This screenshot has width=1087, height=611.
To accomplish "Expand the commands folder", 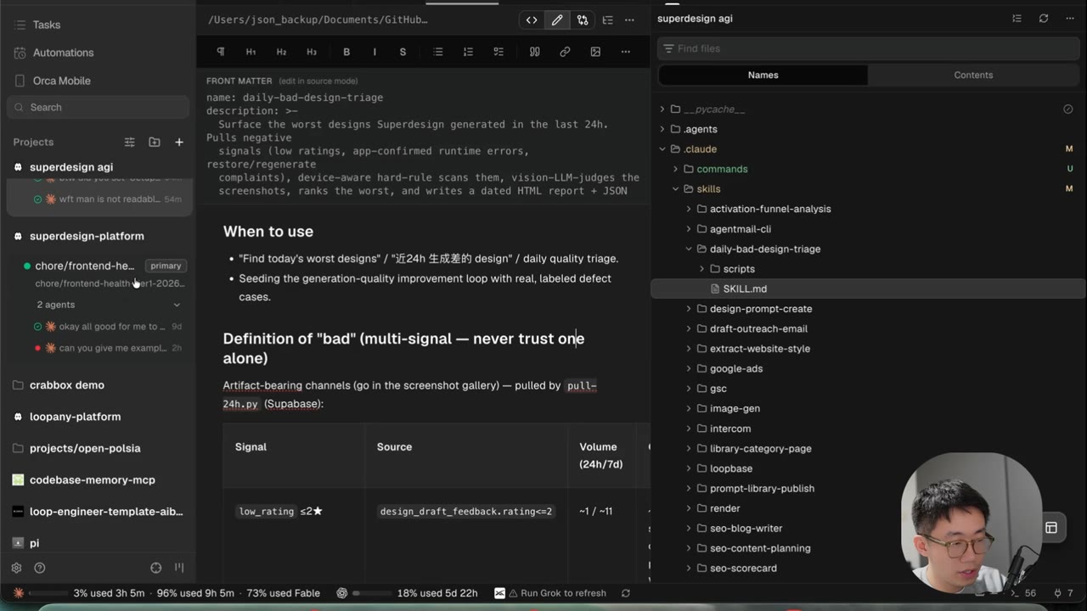I will coord(676,169).
